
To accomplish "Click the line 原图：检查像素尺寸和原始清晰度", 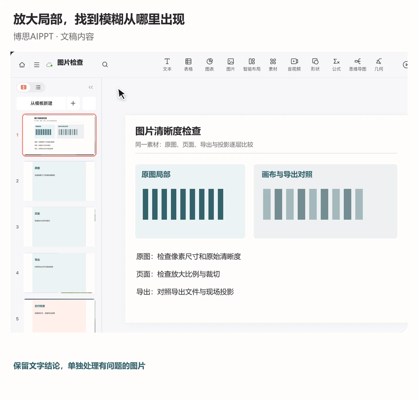I will (x=188, y=257).
